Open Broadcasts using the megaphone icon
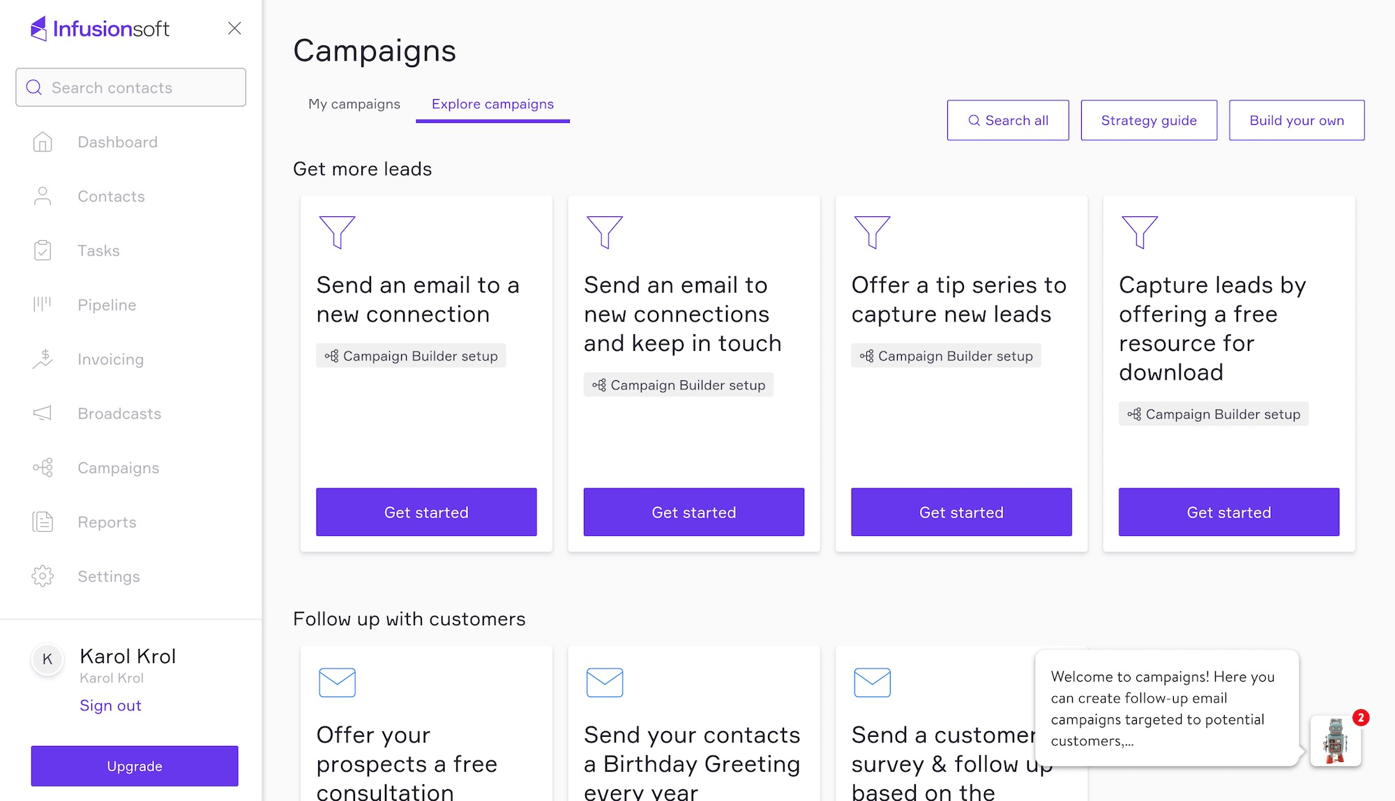1395x801 pixels. (x=43, y=413)
